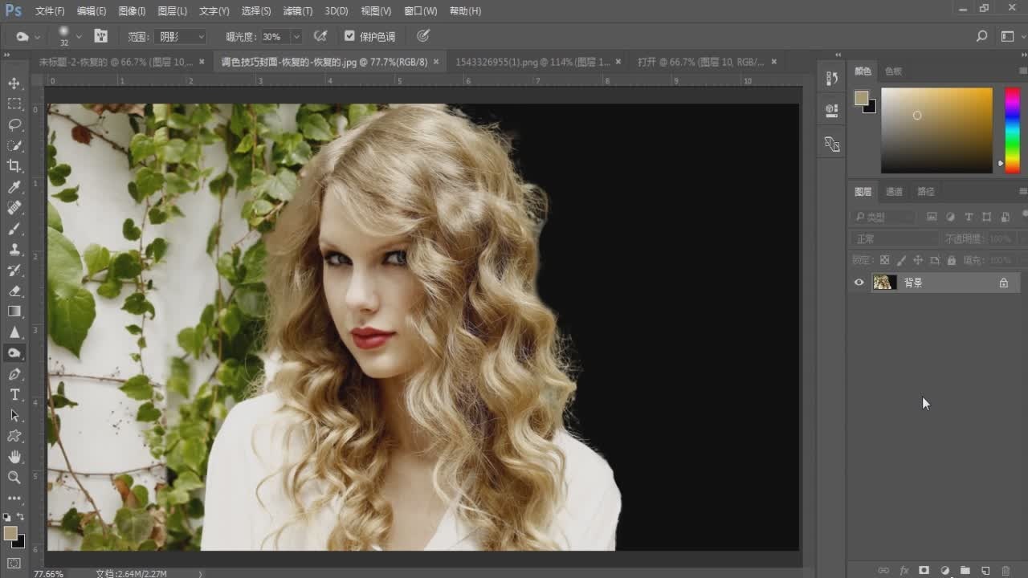Open the workspace switcher dropdown
Viewport: 1028px width, 578px height.
[1008, 36]
